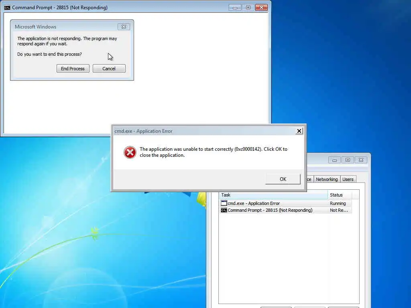Screen dimensions: 411x308
Task: Close the cmd.exe Application Error dialog with its X
Action: (299, 131)
